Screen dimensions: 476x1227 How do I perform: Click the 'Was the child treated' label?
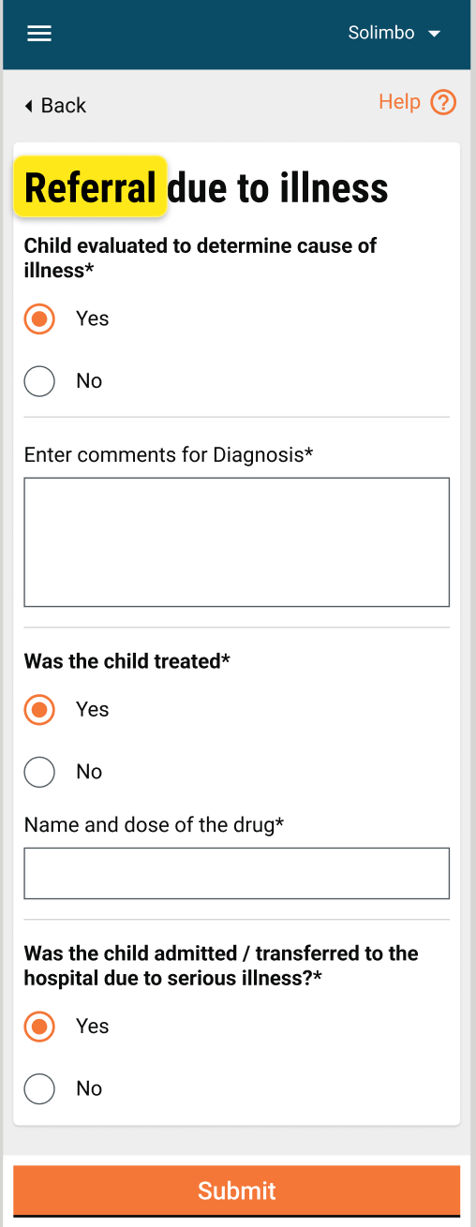coord(126,661)
